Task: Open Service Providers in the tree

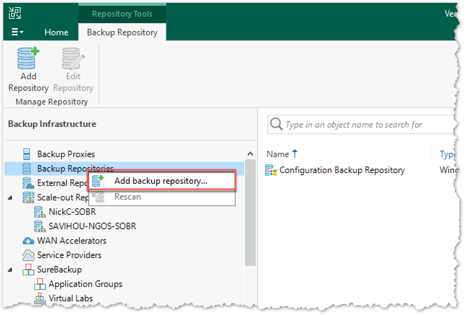Action: [69, 255]
